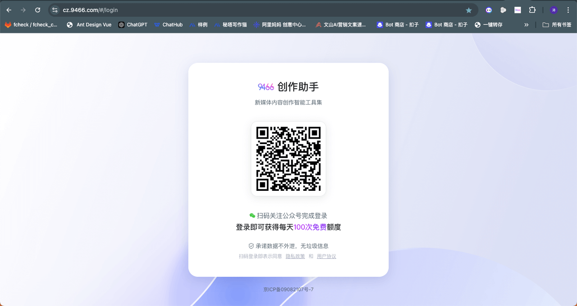Click the 京ICP备09082107号-7 footer text
Viewport: 577px width, 306px height.
(x=288, y=289)
